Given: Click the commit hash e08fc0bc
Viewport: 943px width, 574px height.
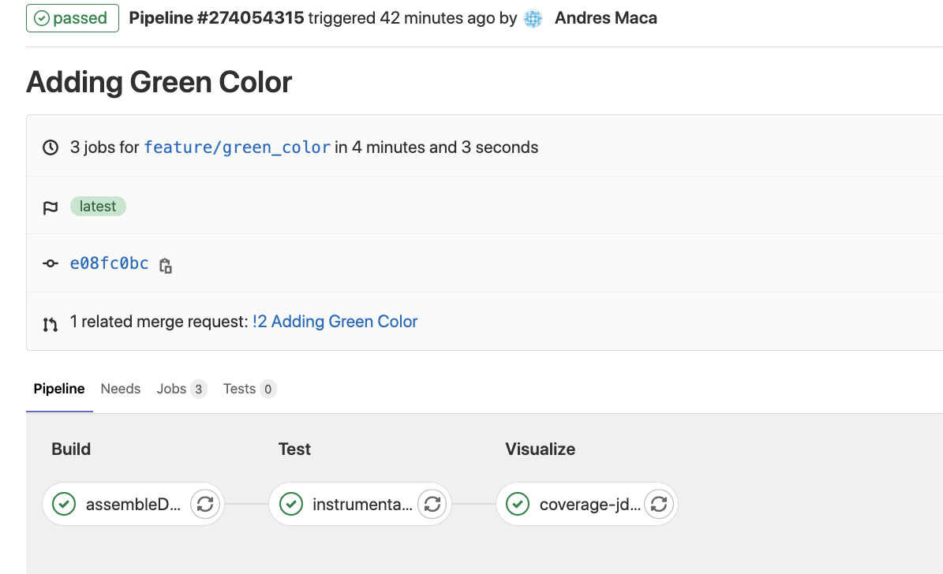Looking at the screenshot, I should coord(109,263).
